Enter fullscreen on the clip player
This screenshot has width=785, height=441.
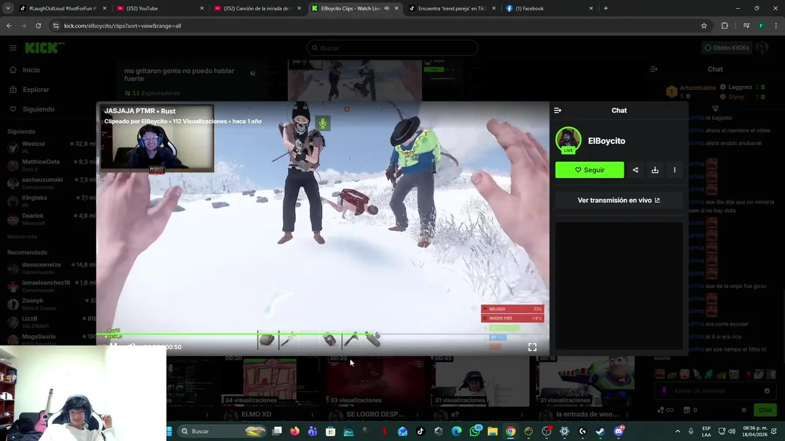(532, 347)
